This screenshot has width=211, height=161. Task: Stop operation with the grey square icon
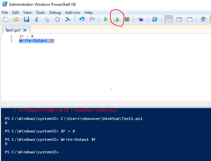pyautogui.click(x=127, y=19)
